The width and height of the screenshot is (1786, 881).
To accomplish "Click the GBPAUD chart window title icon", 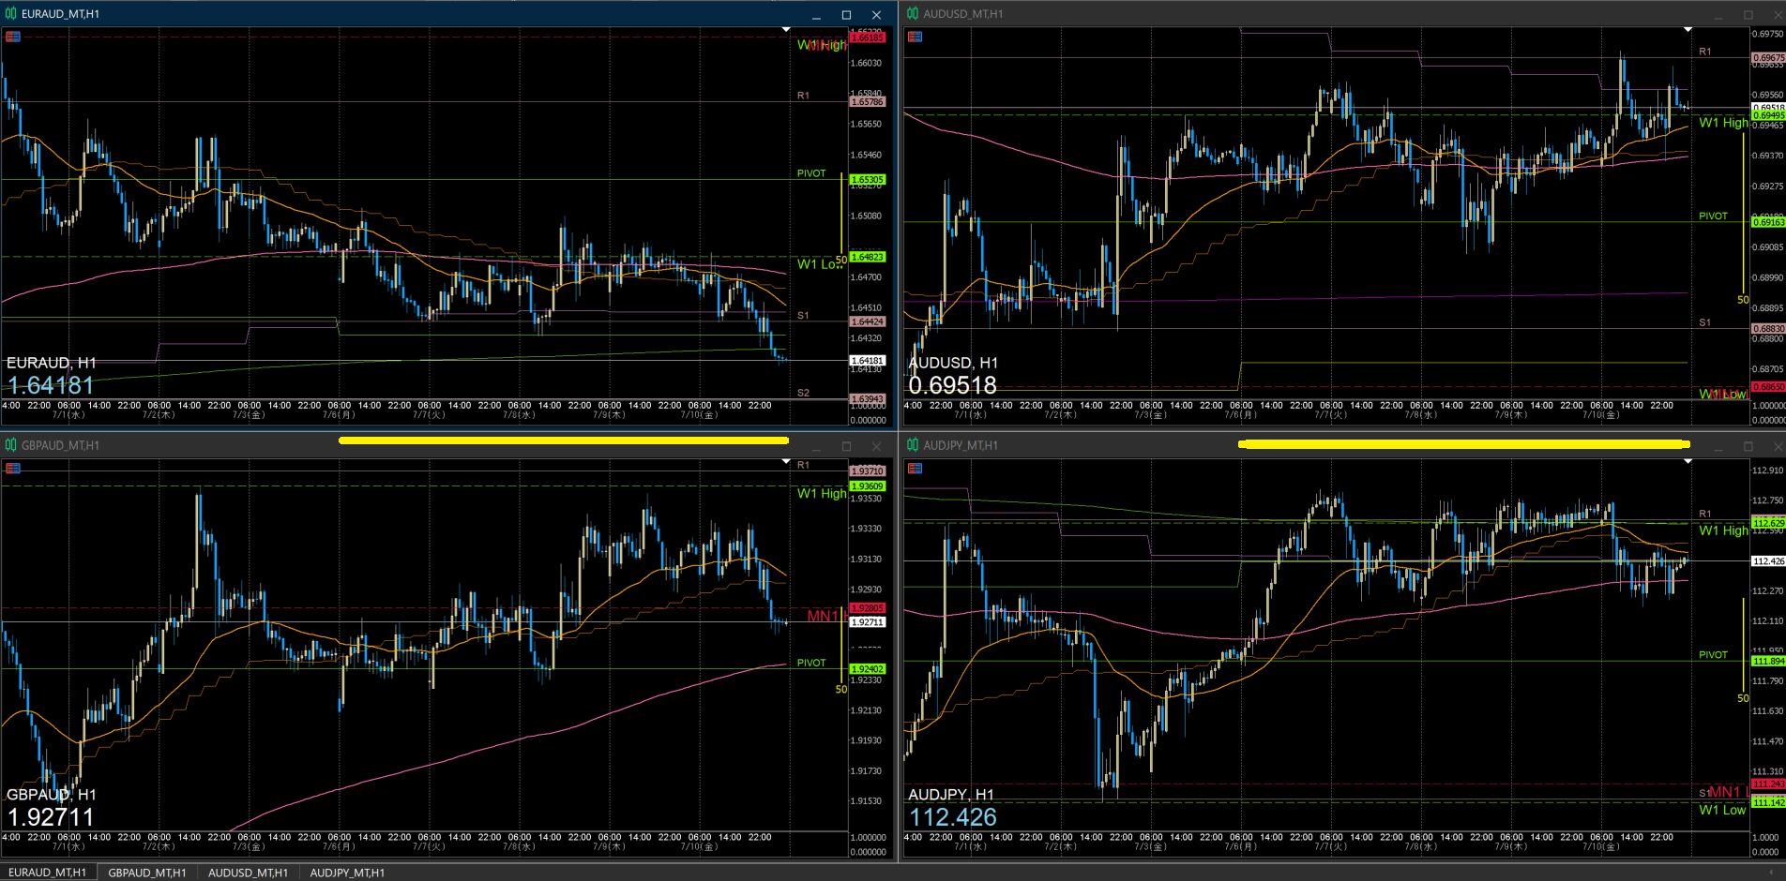I will click(11, 445).
